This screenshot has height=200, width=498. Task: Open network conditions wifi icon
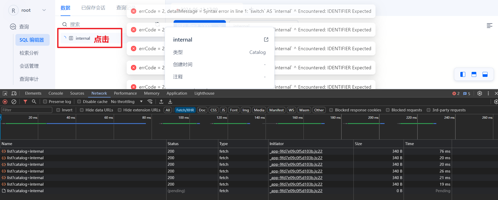[x=150, y=101]
